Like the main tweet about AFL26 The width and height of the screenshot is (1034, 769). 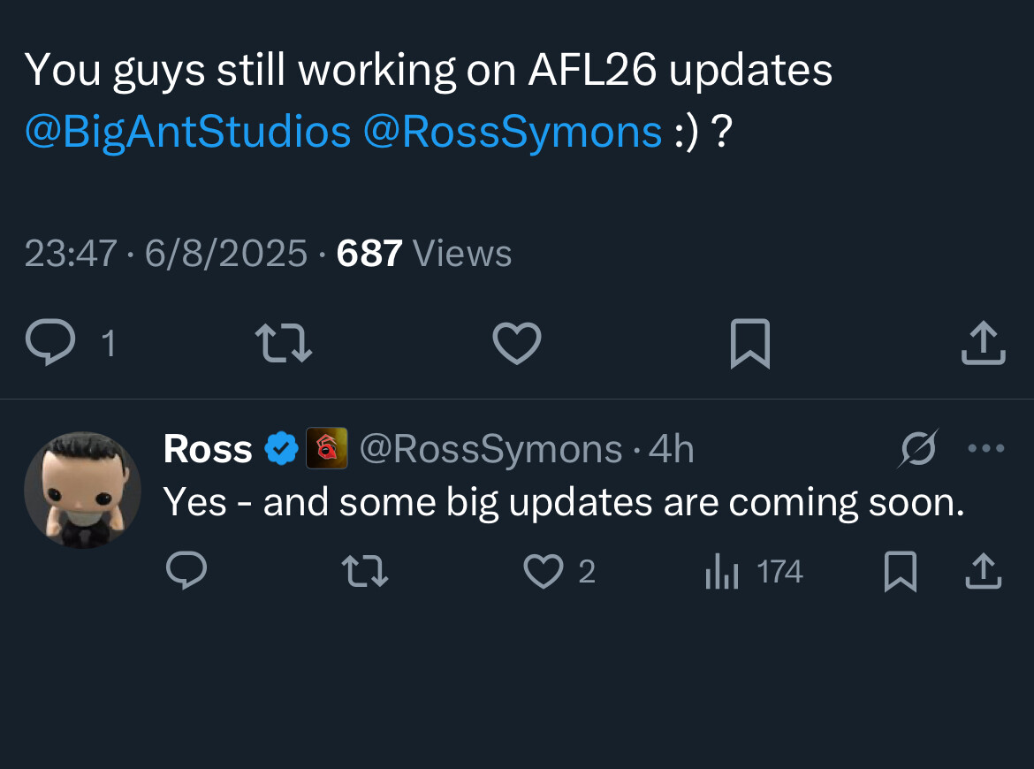pyautogui.click(x=517, y=343)
